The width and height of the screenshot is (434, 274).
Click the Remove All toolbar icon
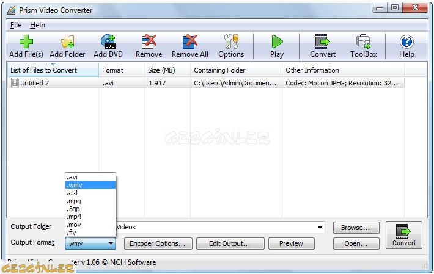click(190, 41)
